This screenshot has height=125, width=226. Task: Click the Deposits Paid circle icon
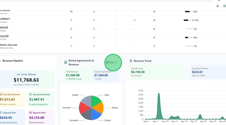coord(1,113)
